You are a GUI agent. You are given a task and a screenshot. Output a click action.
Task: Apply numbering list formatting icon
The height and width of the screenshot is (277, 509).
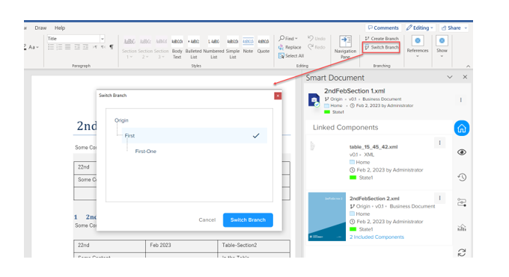point(59,47)
